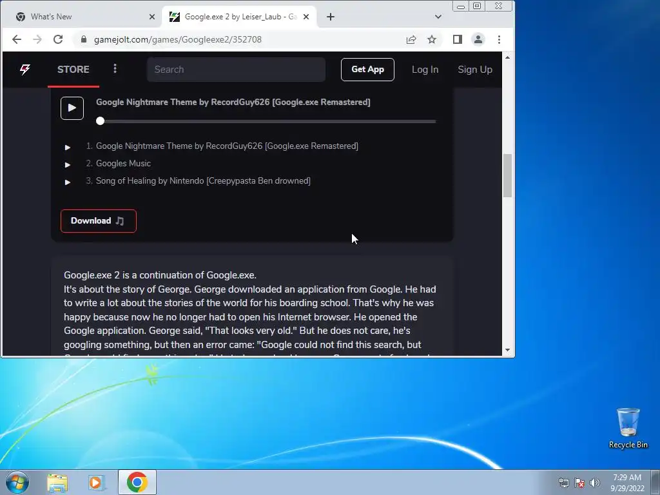Screen dimensions: 660x495
Task: Launch Windows Media Player from the taskbar
Action: point(96,482)
